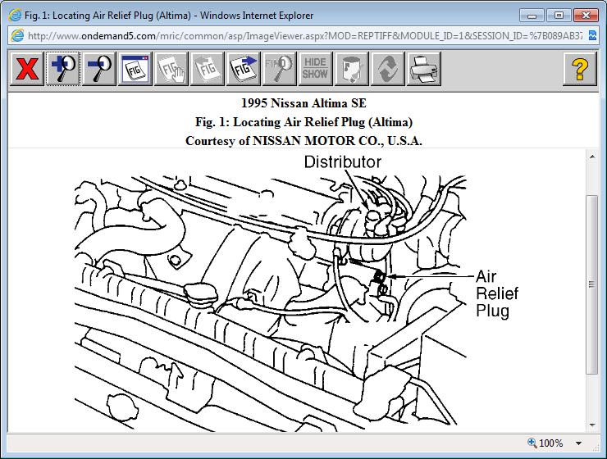Open help with yellow question mark
607x459 pixels.
point(579,69)
